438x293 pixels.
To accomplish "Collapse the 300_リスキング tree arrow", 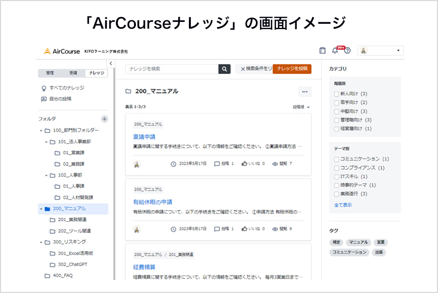I will [41, 243].
